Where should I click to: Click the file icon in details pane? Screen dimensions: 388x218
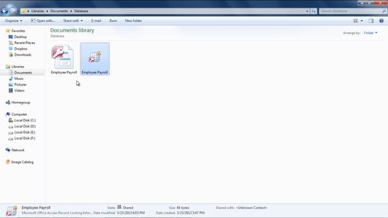(x=12, y=211)
